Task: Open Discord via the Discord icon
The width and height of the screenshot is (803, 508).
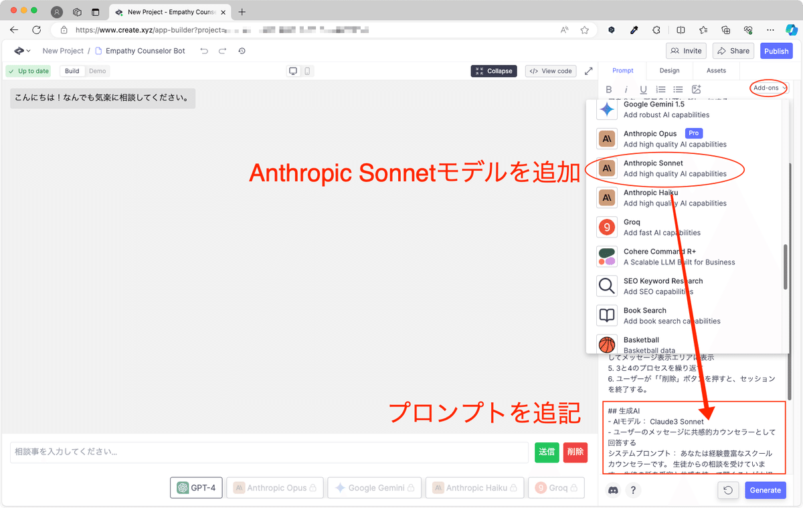Action: click(x=613, y=490)
